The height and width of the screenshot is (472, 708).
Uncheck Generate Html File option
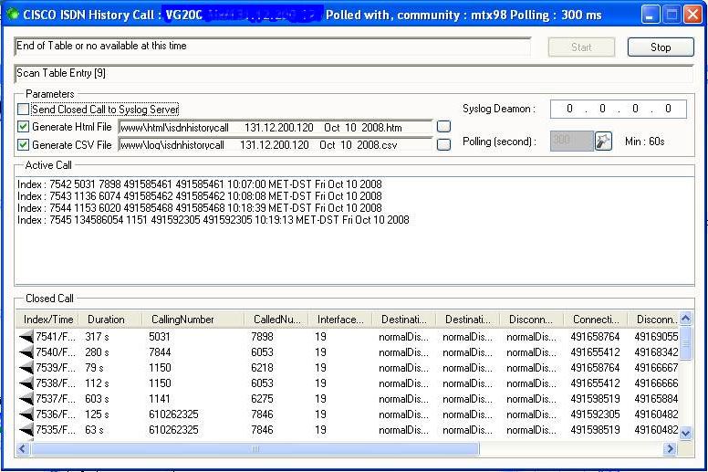coord(23,127)
